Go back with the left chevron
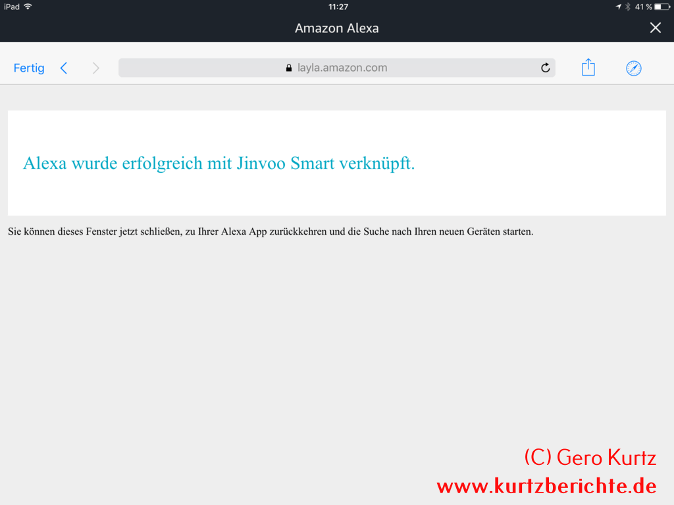The image size is (674, 505). (x=64, y=68)
